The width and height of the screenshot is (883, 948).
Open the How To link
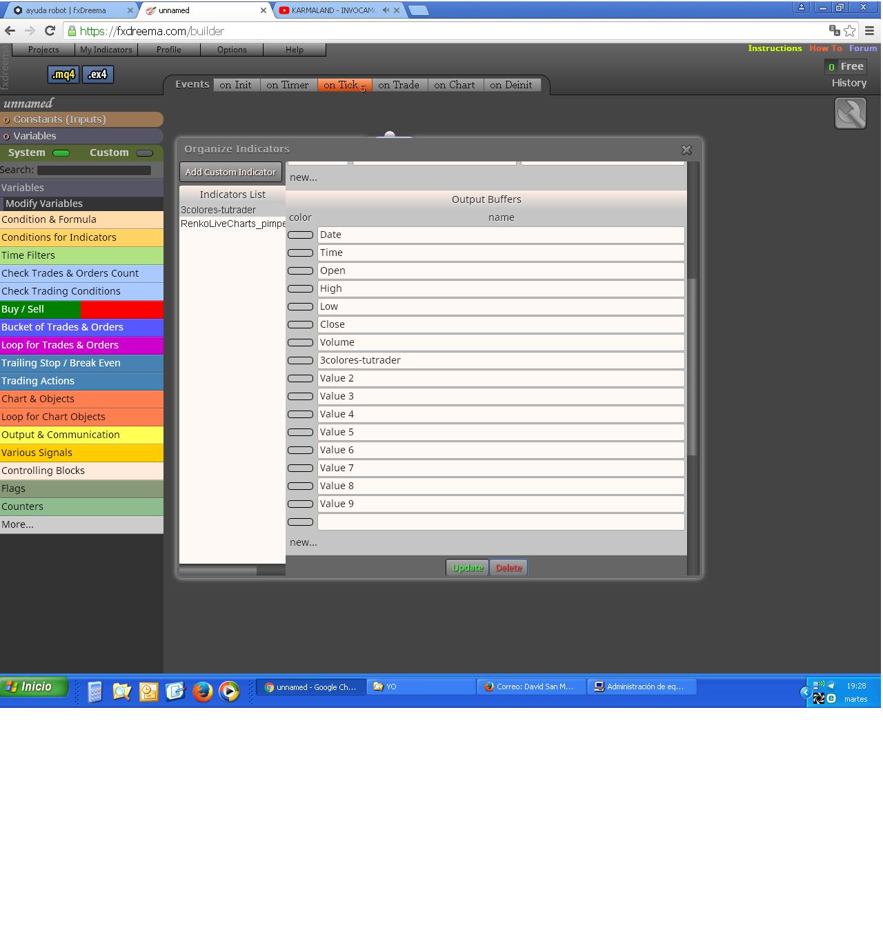pos(826,48)
